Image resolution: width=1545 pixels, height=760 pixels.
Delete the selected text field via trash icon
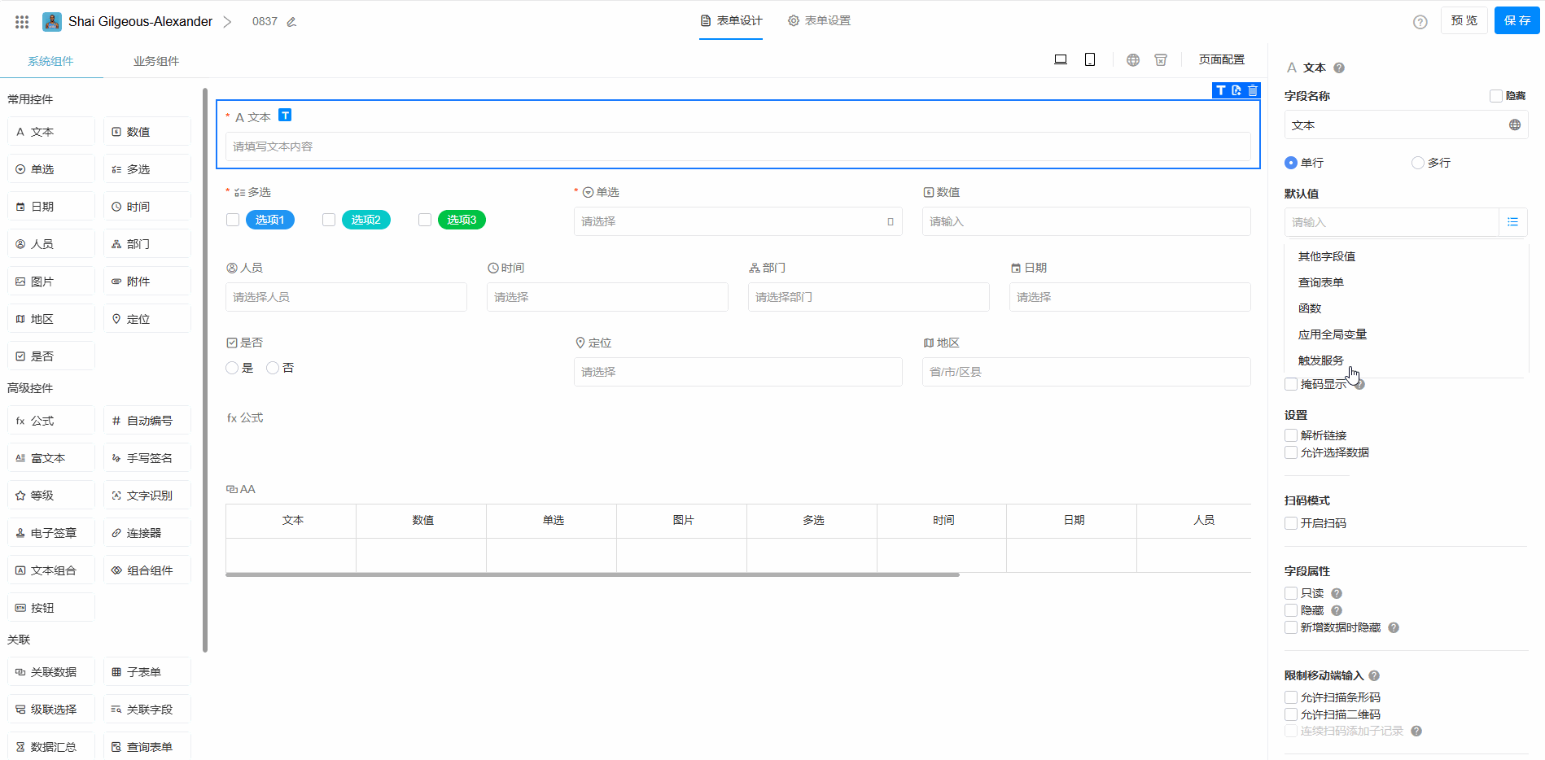[x=1253, y=90]
